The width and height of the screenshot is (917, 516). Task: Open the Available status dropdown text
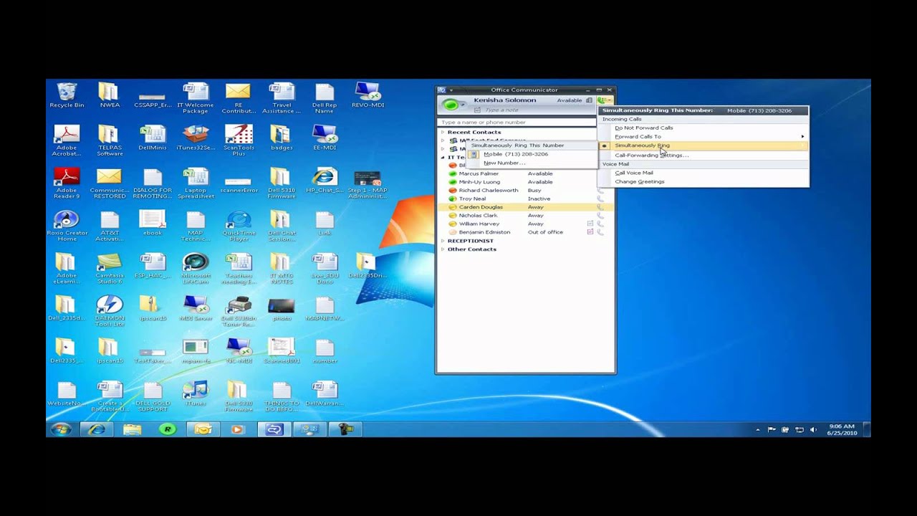tap(570, 100)
